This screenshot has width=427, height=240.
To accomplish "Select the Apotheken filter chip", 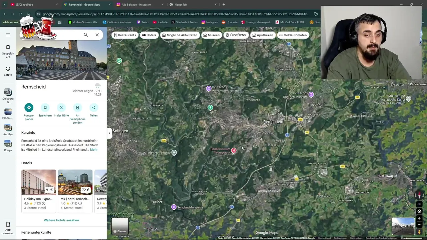I will (x=263, y=35).
